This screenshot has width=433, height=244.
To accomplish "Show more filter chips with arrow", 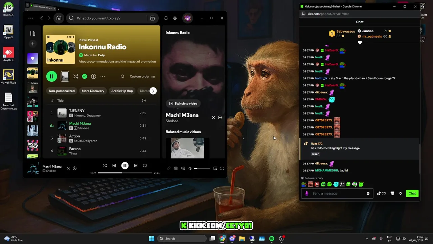I will tap(153, 91).
